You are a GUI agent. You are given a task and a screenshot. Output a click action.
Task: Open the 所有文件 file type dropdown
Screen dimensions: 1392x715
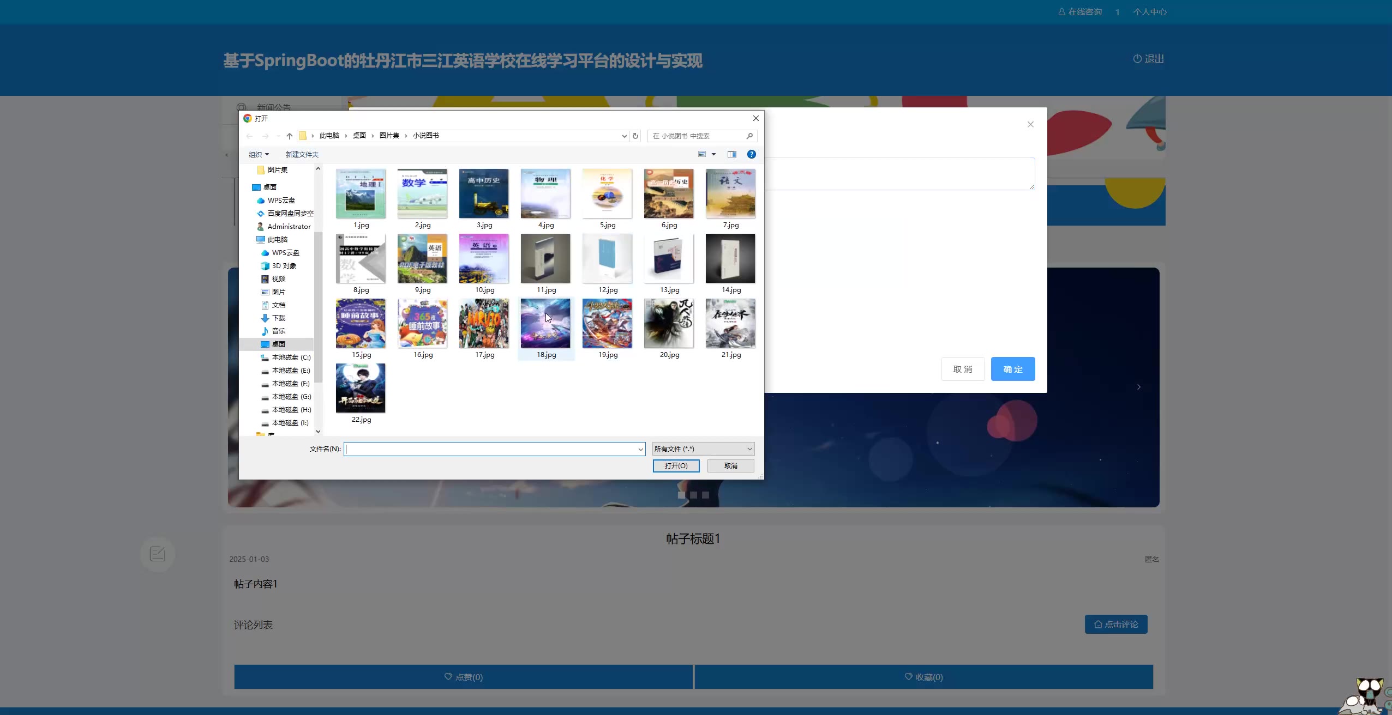pyautogui.click(x=703, y=449)
